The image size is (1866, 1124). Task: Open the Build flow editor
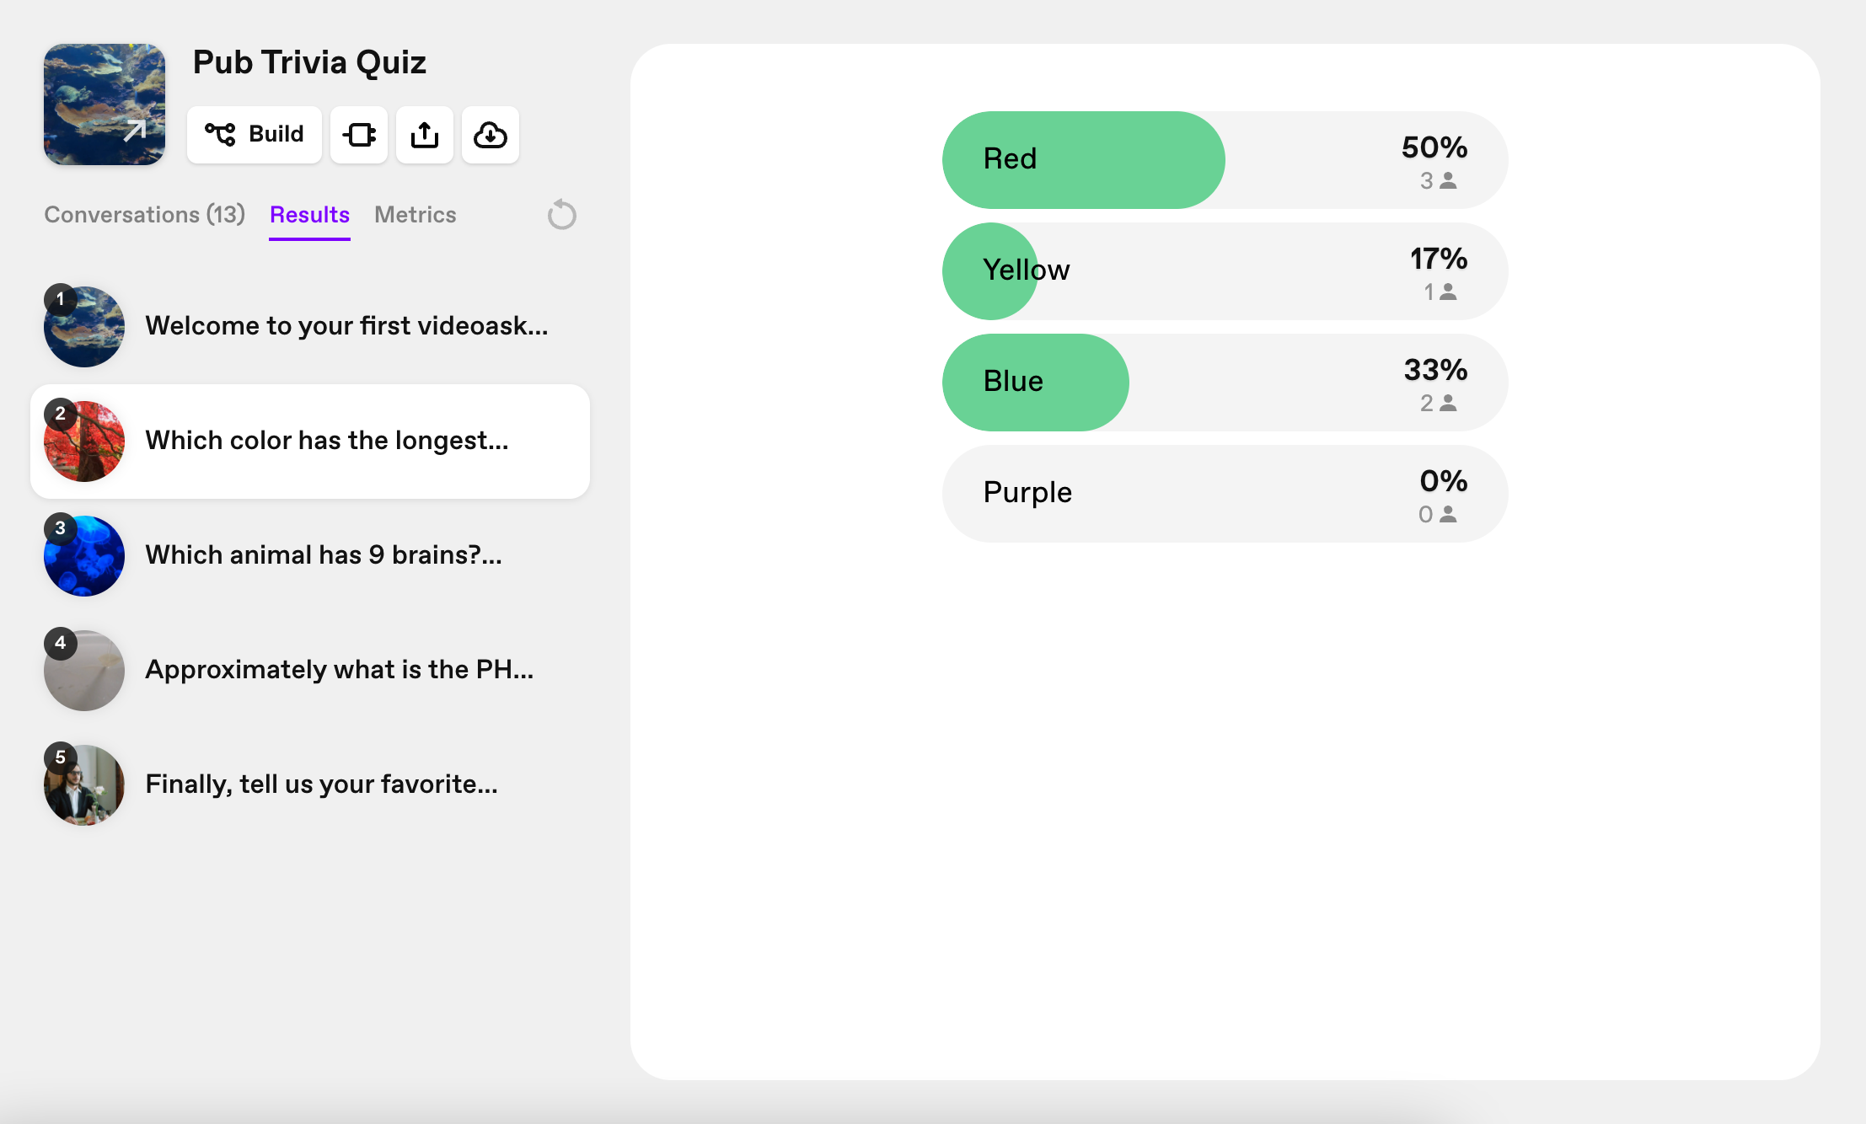click(x=254, y=135)
